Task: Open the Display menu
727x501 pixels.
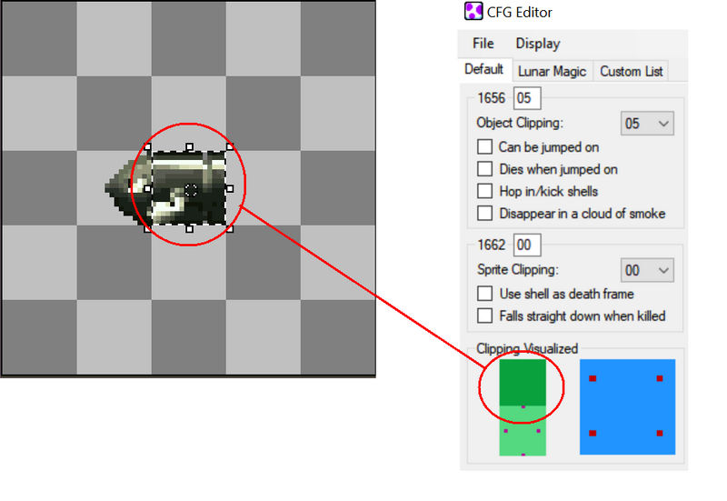Action: 538,44
